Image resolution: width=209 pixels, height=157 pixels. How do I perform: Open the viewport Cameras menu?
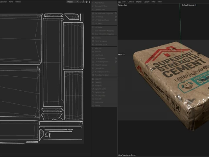[x=131, y=2]
